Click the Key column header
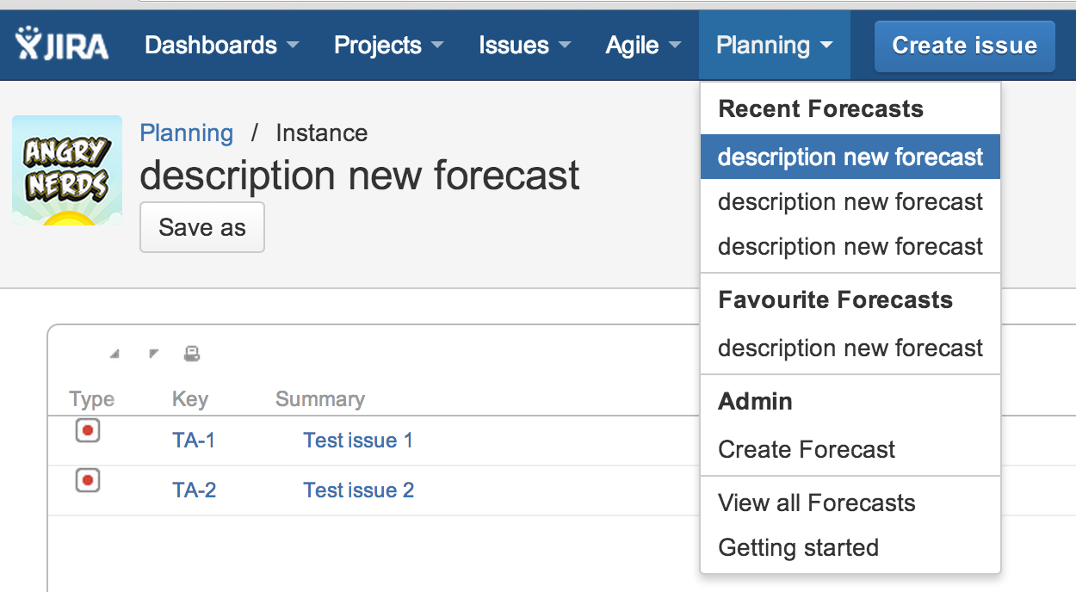 (x=190, y=399)
